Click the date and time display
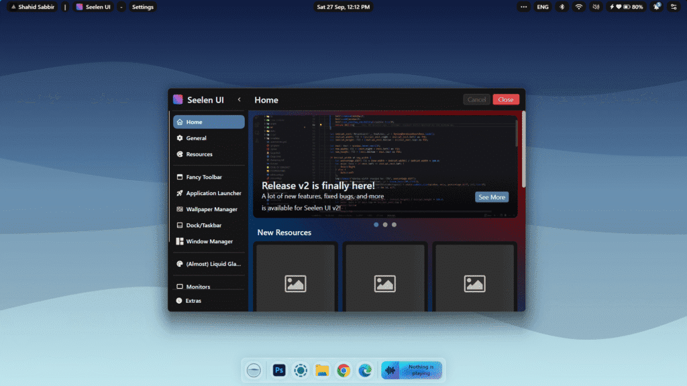The height and width of the screenshot is (386, 687). click(343, 7)
